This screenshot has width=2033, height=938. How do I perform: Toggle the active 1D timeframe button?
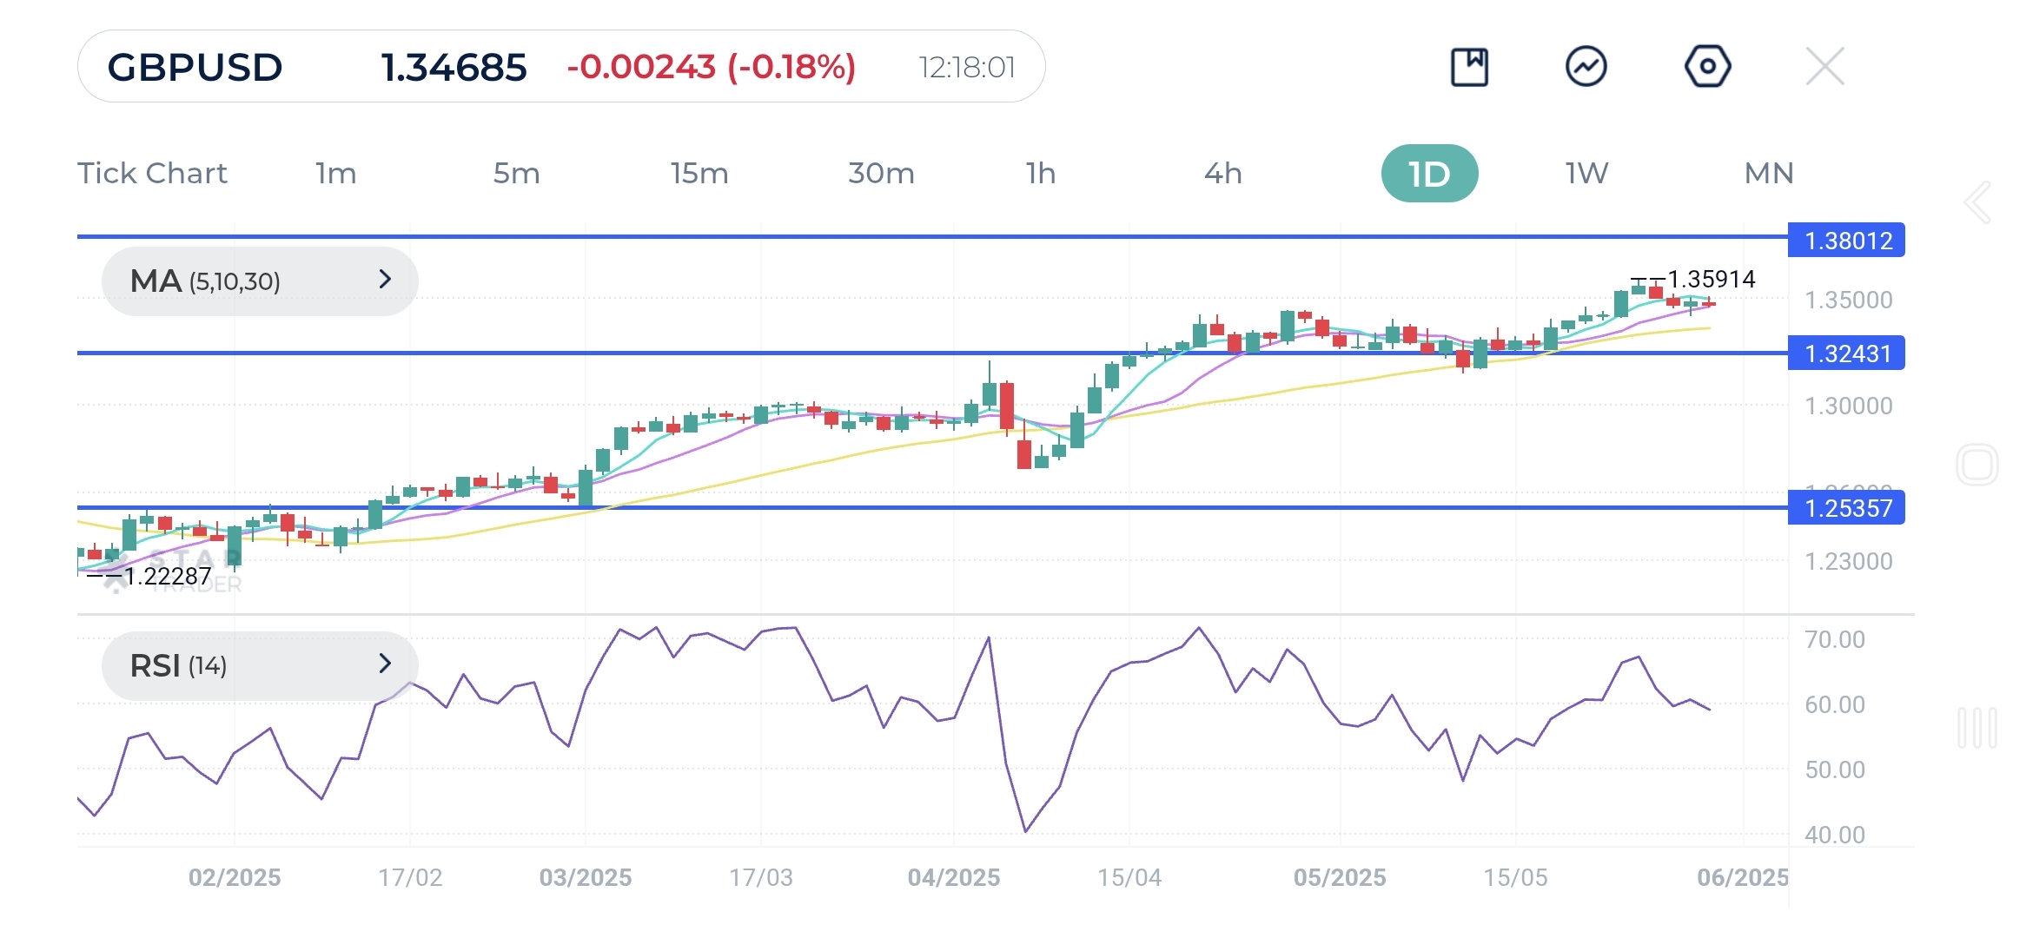pyautogui.click(x=1429, y=173)
